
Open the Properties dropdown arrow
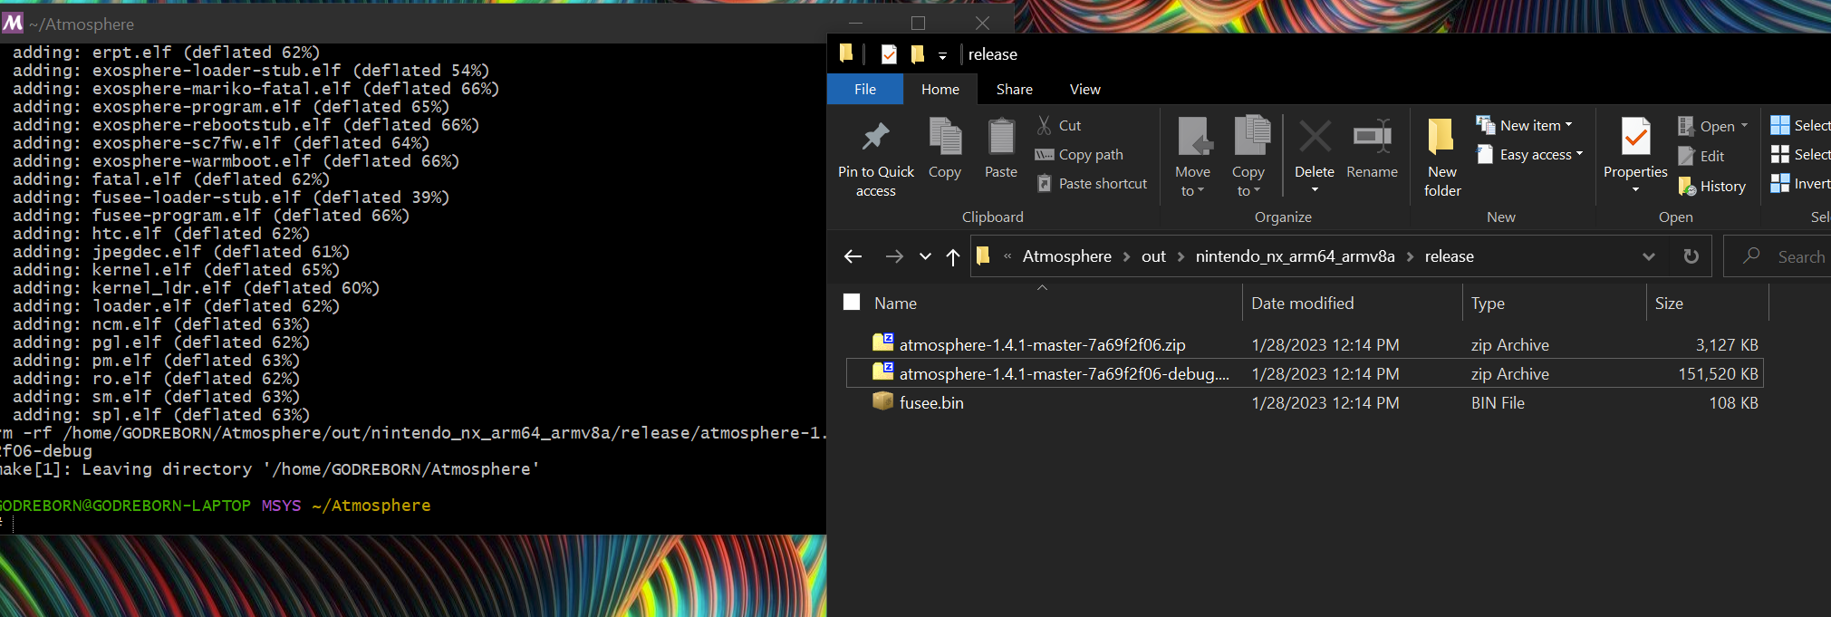(1635, 189)
